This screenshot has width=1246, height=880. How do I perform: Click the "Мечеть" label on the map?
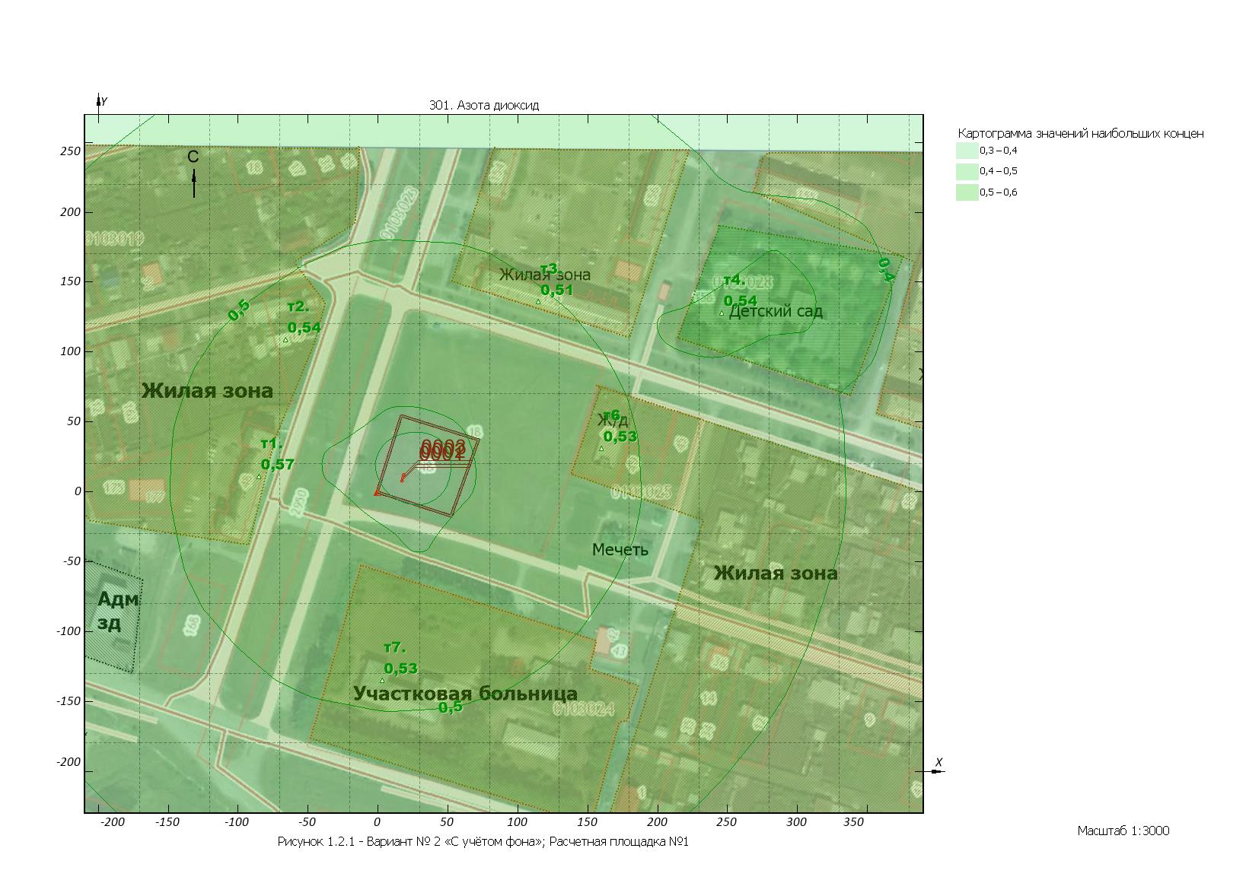[x=620, y=549]
